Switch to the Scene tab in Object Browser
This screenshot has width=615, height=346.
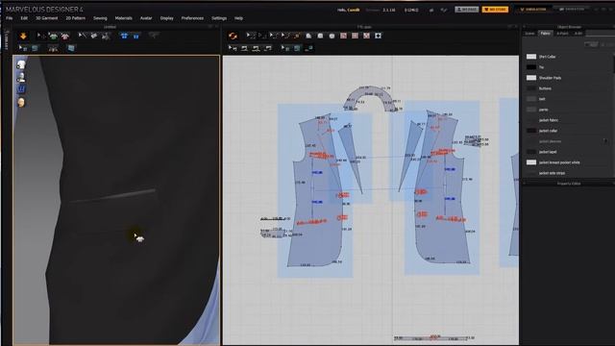point(529,34)
